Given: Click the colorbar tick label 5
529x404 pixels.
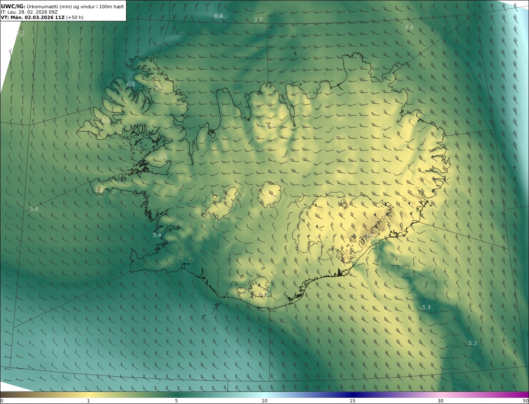Looking at the screenshot, I should coord(176,401).
